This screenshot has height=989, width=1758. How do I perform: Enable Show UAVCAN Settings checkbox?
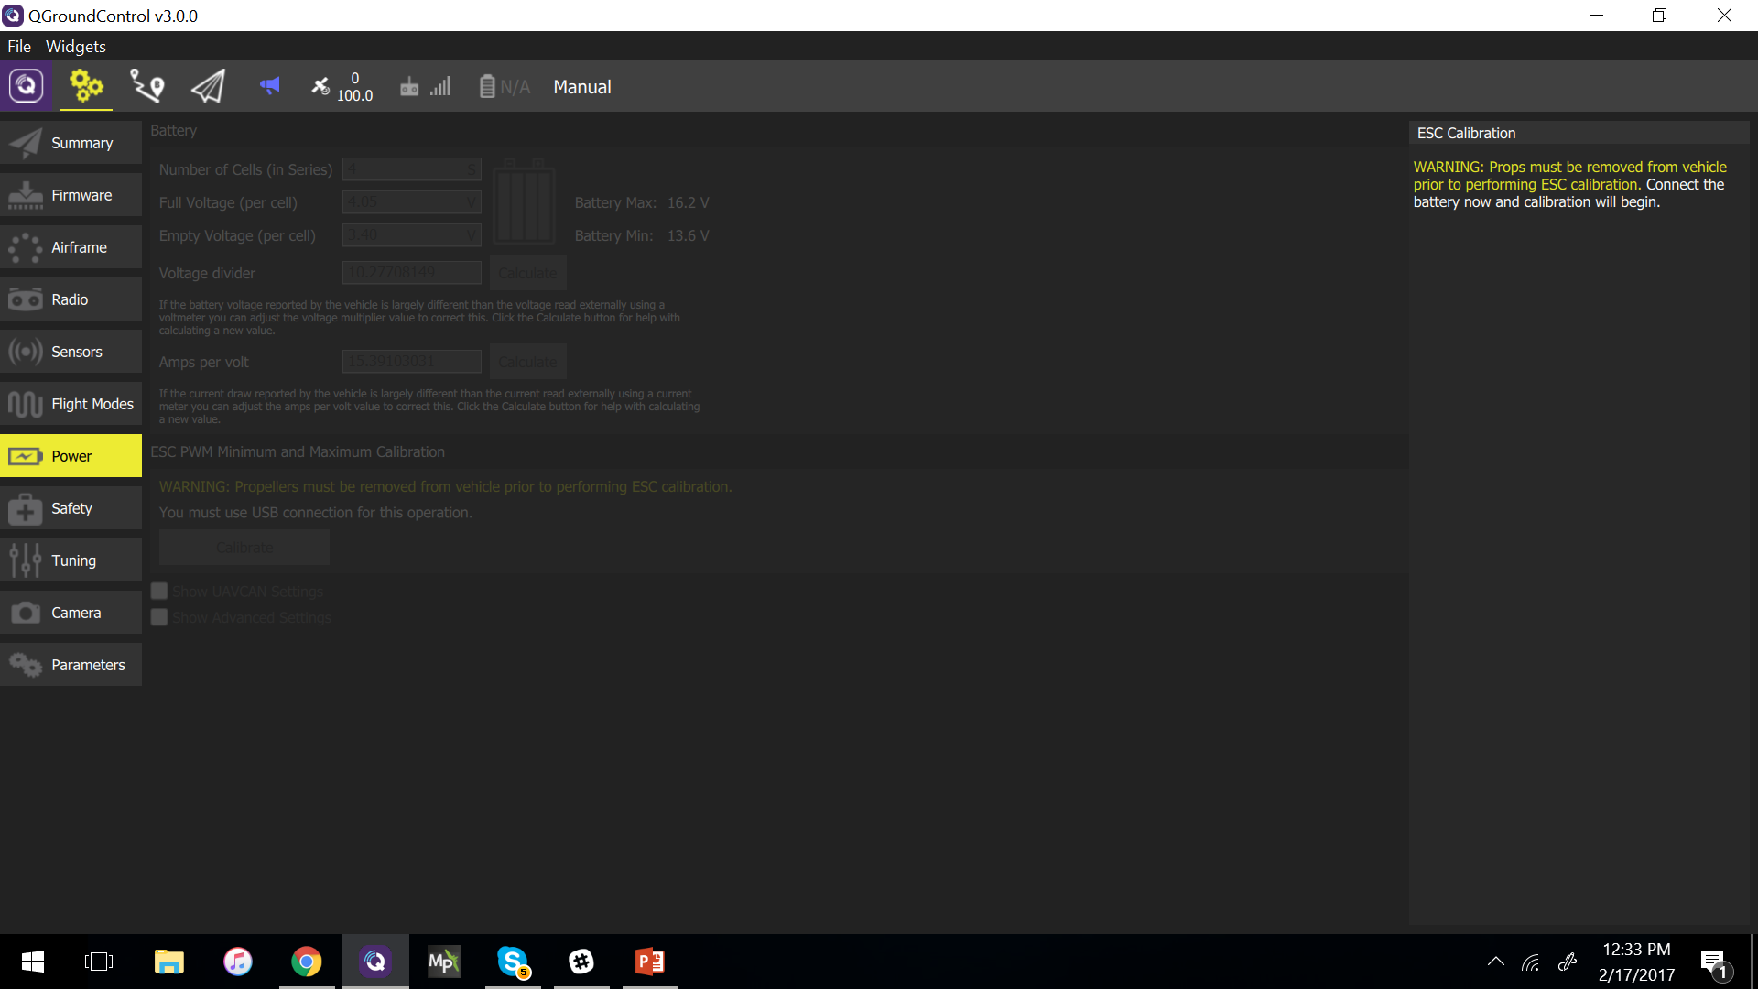coord(159,592)
